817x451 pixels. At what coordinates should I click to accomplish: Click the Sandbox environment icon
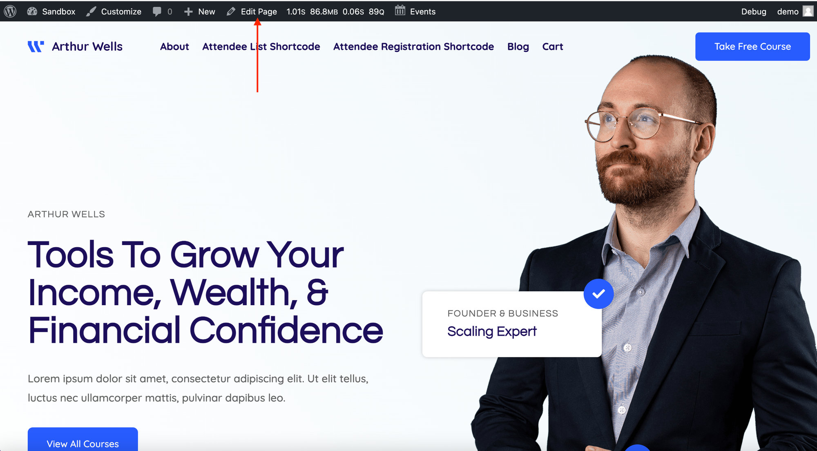32,11
